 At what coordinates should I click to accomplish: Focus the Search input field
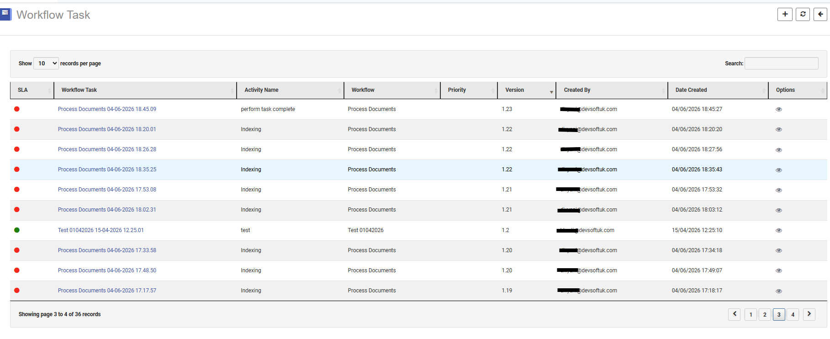(x=781, y=64)
